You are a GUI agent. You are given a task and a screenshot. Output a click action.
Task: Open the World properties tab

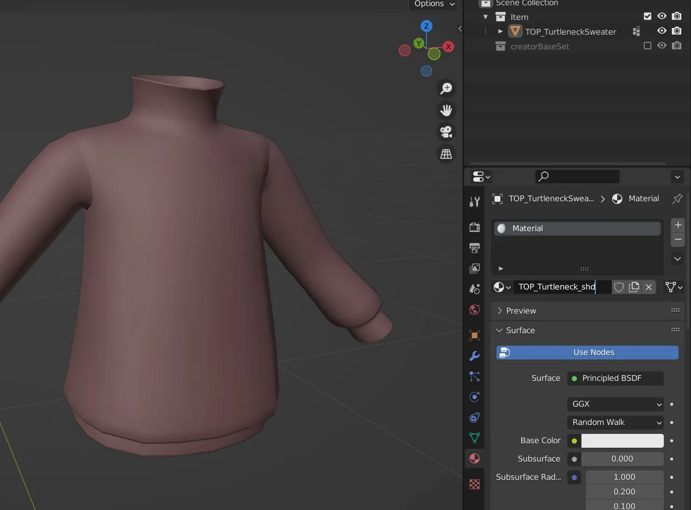click(x=475, y=310)
